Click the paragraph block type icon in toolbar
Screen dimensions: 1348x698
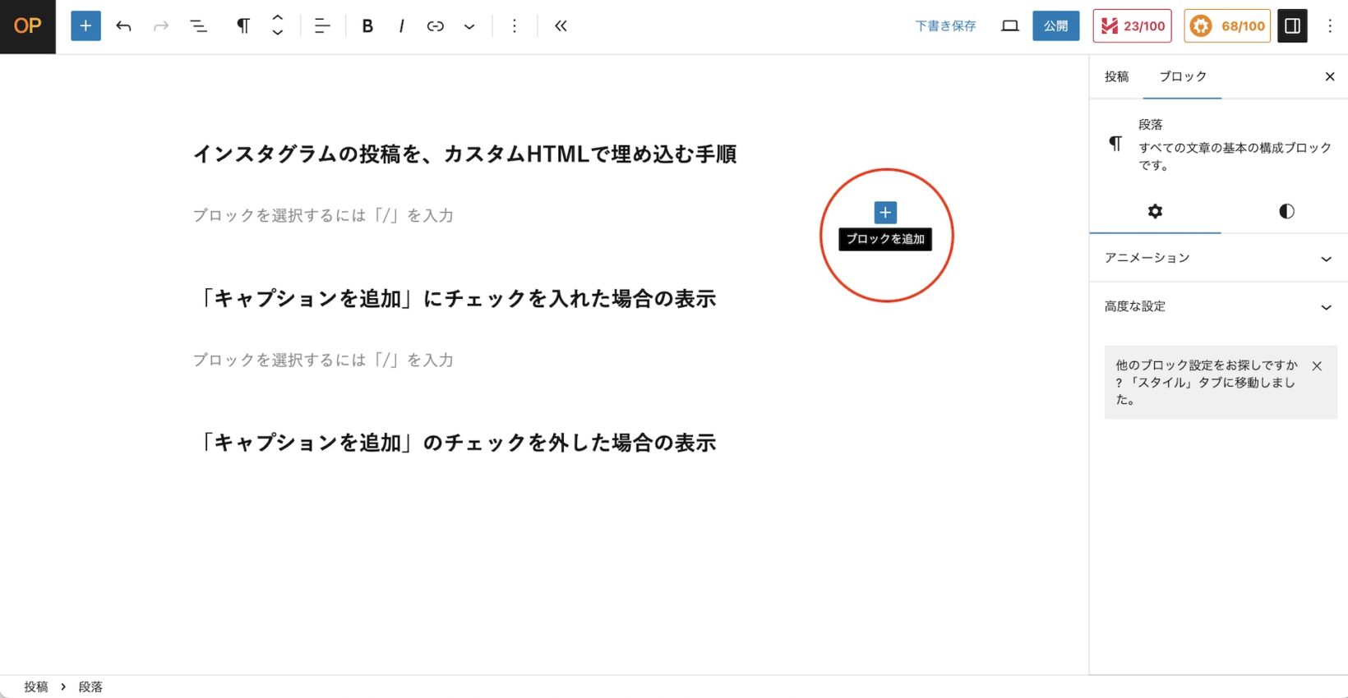pyautogui.click(x=242, y=26)
